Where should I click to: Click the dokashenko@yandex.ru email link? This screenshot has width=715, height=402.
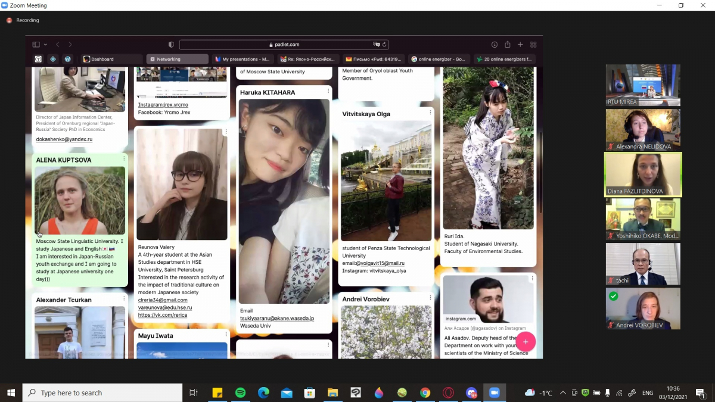pos(64,139)
